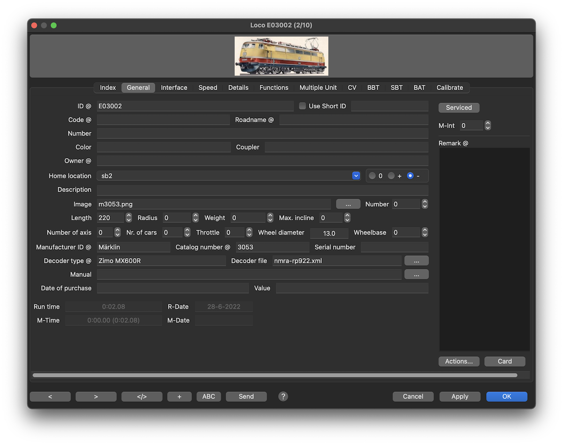The width and height of the screenshot is (563, 445).
Task: Click the horizontal scrollbar at bottom
Action: [275, 375]
